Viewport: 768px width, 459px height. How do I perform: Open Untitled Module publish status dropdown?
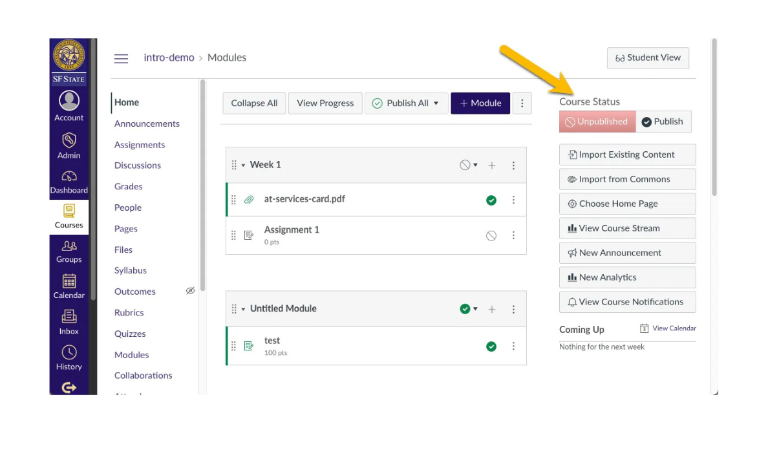click(x=469, y=309)
